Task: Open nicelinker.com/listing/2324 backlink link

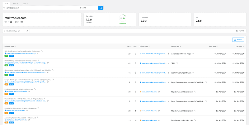Action: [26, 101]
